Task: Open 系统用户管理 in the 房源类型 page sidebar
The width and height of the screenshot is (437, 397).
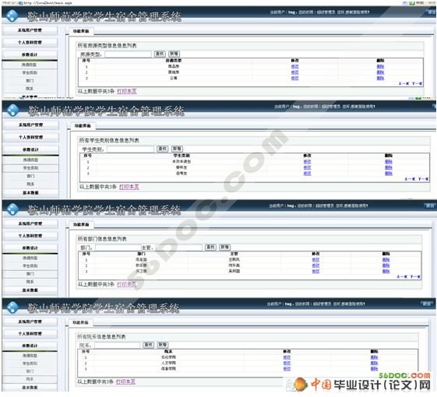Action: pyautogui.click(x=30, y=30)
